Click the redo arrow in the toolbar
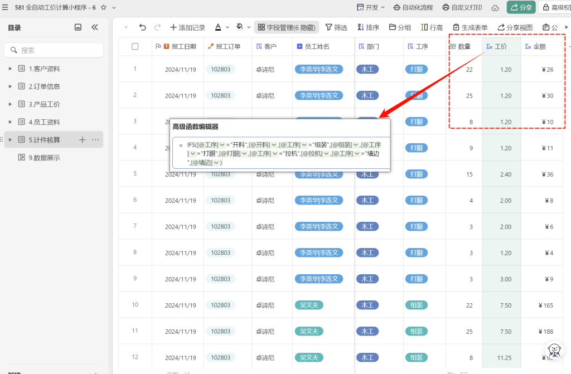Image resolution: width=571 pixels, height=374 pixels. (x=157, y=27)
